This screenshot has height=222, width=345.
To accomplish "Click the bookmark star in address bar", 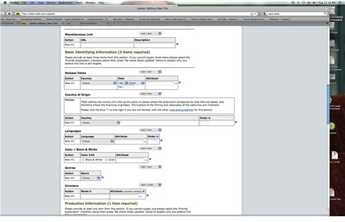I will tap(252, 14).
